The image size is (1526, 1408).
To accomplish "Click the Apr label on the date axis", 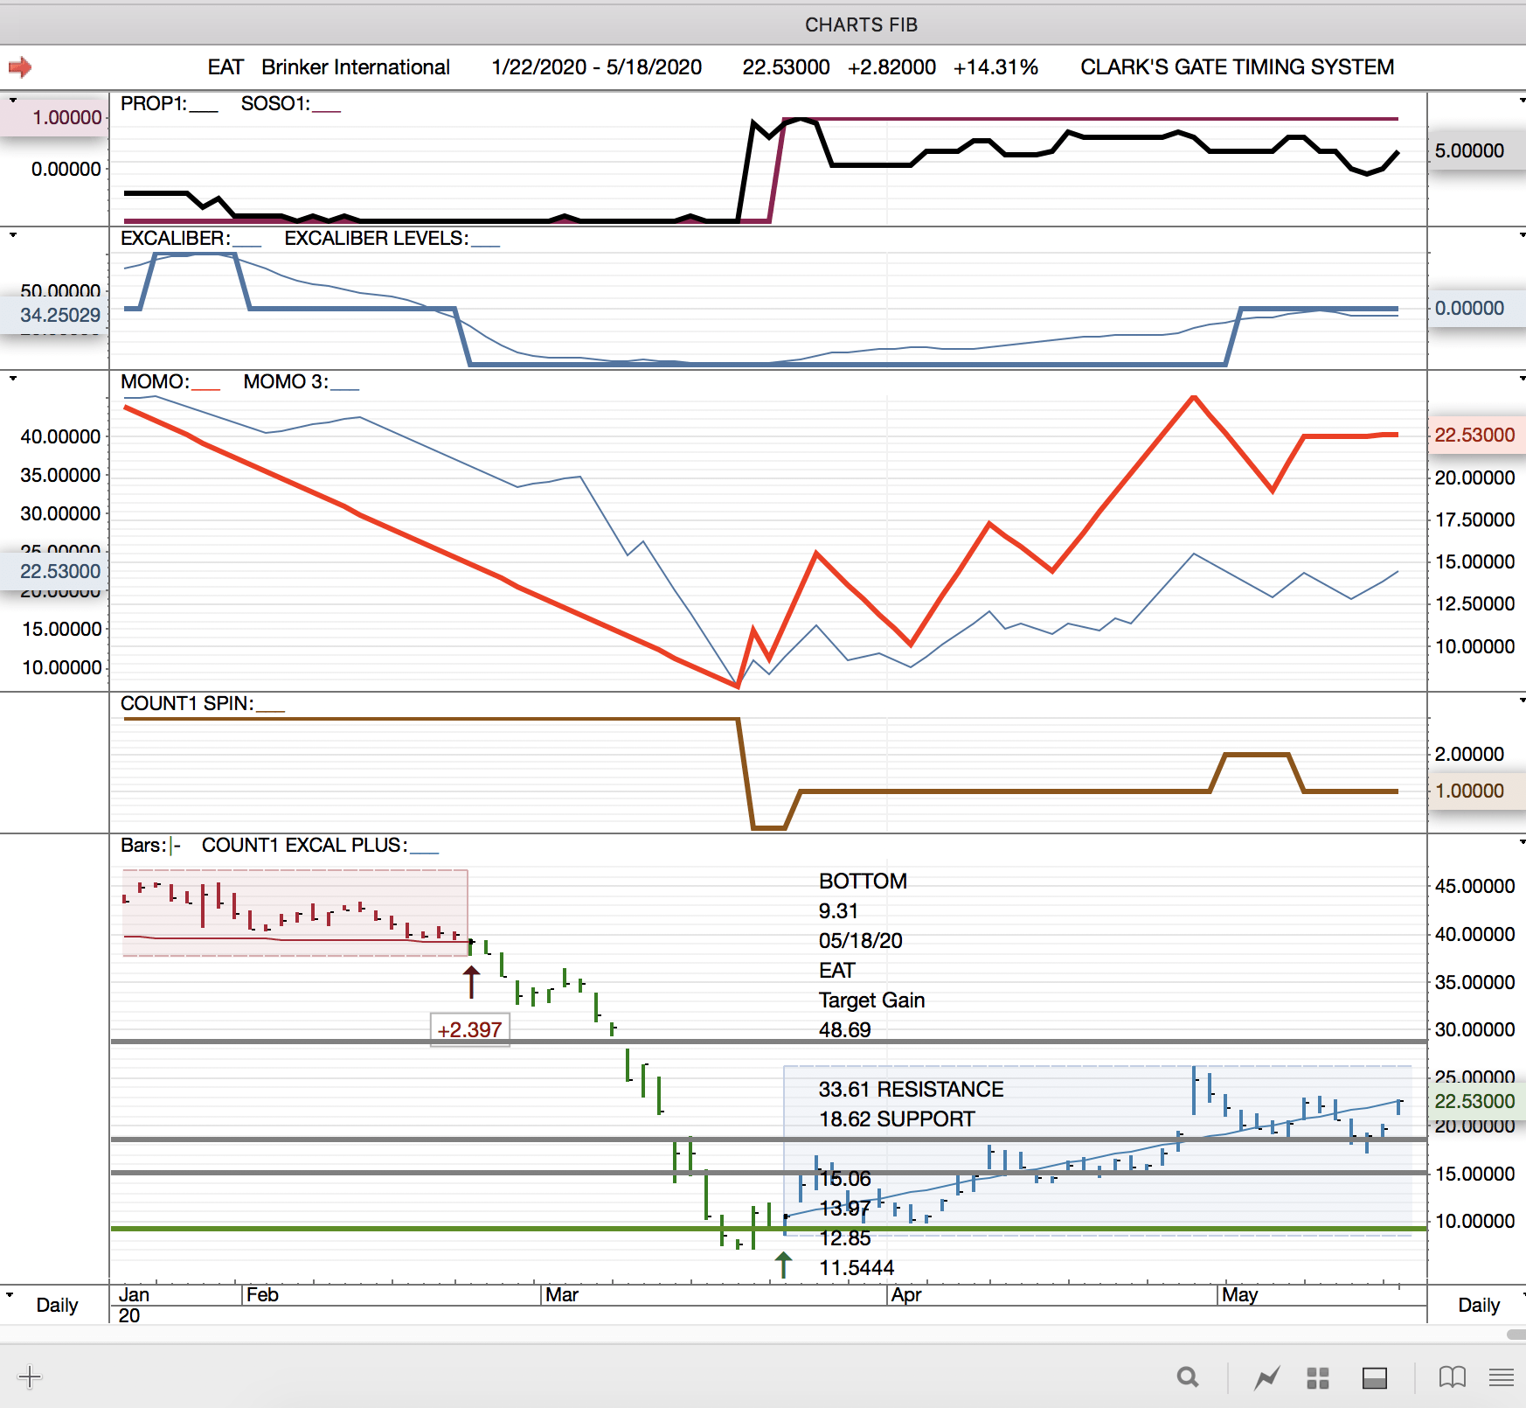I will (906, 1295).
